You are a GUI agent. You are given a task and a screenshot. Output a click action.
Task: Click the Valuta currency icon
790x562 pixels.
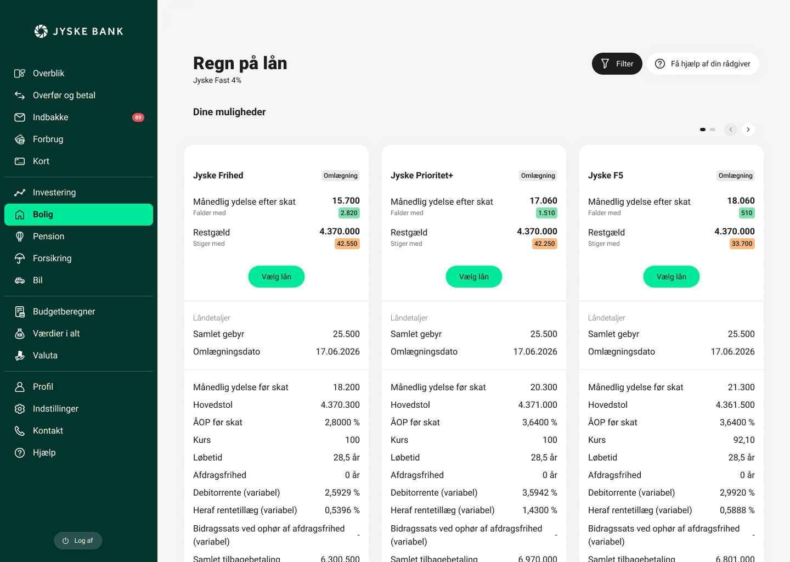(20, 356)
